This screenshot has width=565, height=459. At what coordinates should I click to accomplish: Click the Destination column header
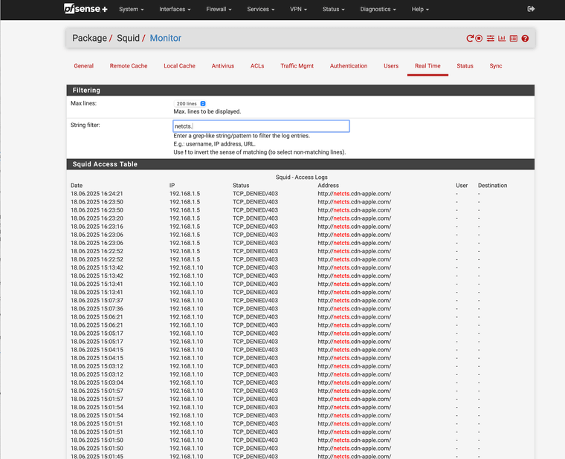pos(492,186)
